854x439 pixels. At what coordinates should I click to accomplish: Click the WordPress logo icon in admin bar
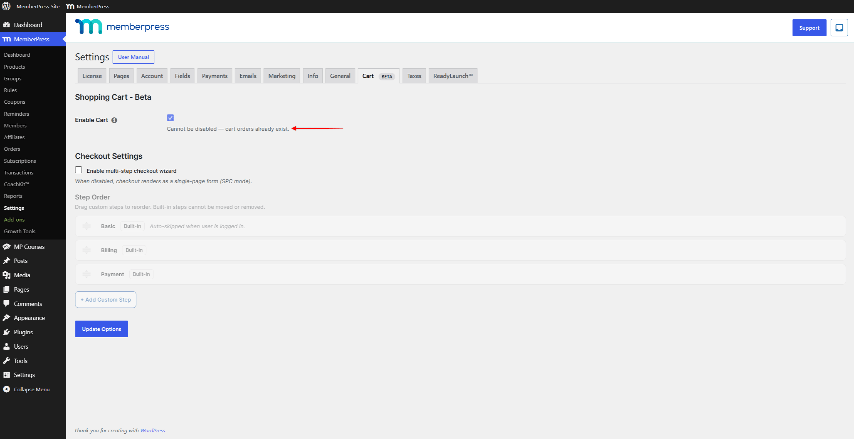[6, 6]
